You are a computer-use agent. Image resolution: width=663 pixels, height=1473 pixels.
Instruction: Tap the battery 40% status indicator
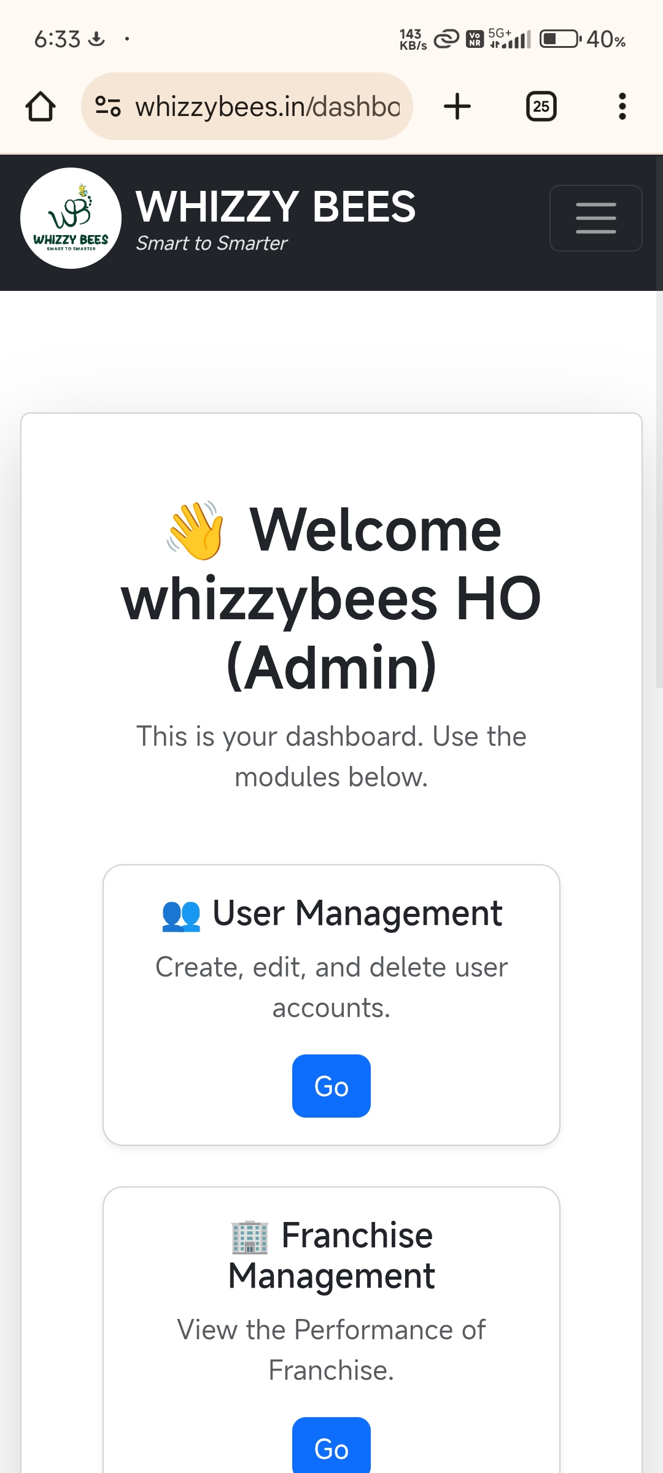(x=583, y=39)
